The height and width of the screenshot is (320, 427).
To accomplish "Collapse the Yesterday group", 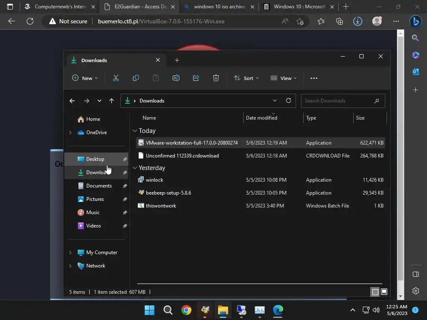I will tap(135, 168).
